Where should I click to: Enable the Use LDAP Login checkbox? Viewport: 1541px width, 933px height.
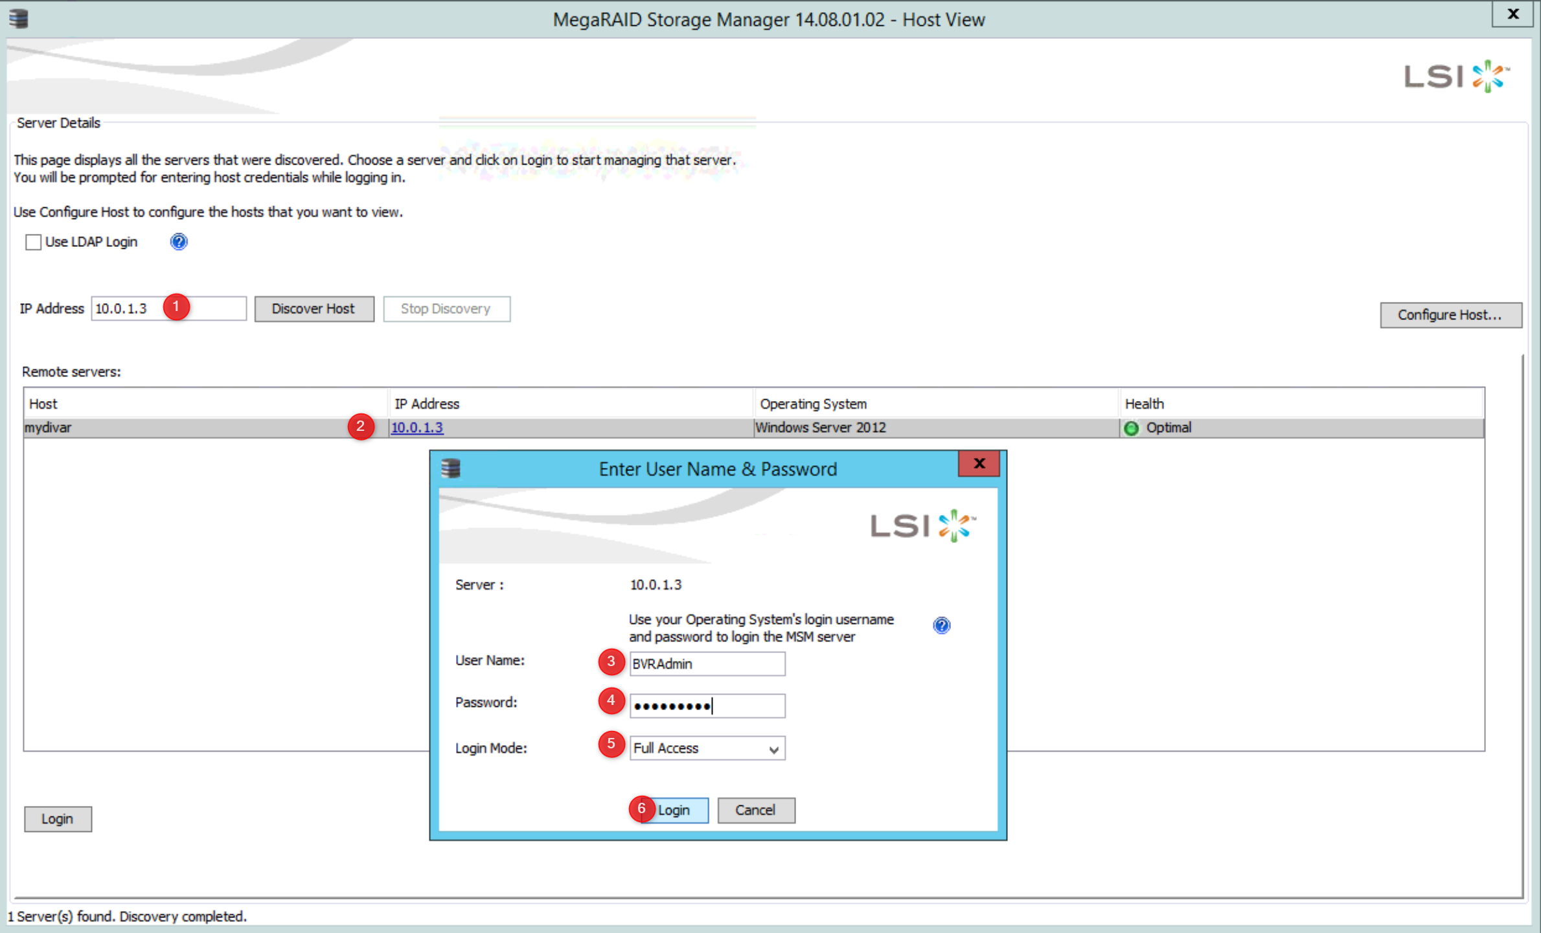tap(33, 242)
